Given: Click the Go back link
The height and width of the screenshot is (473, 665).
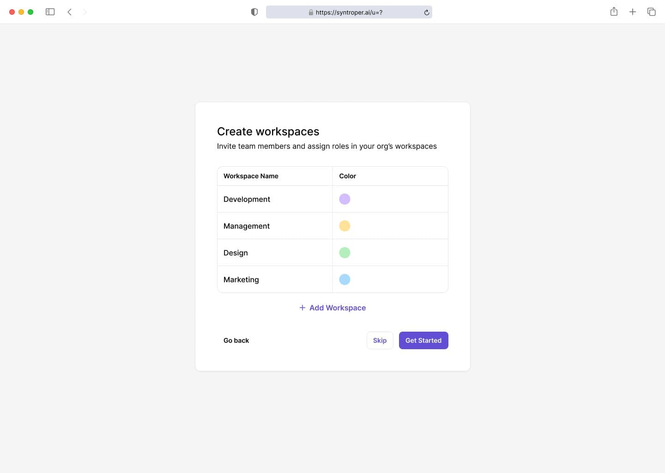Looking at the screenshot, I should tap(236, 340).
